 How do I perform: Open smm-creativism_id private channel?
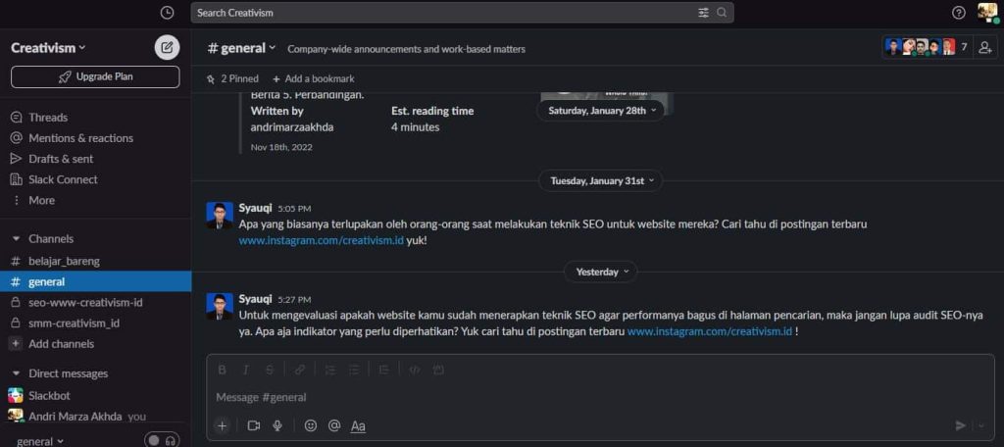(x=95, y=323)
